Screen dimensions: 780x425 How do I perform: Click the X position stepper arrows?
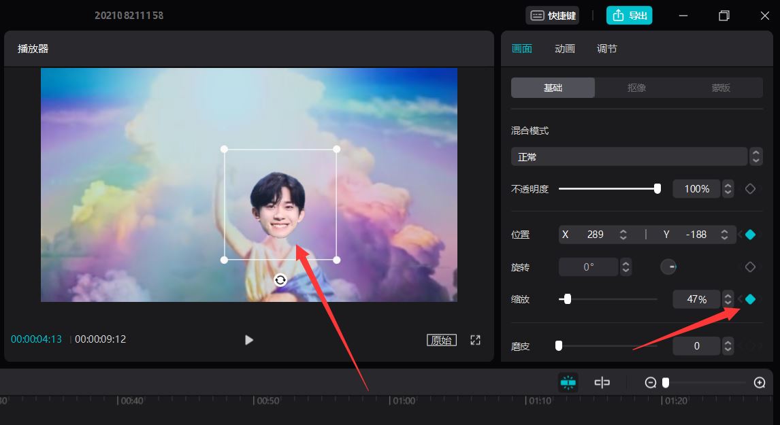tap(623, 234)
